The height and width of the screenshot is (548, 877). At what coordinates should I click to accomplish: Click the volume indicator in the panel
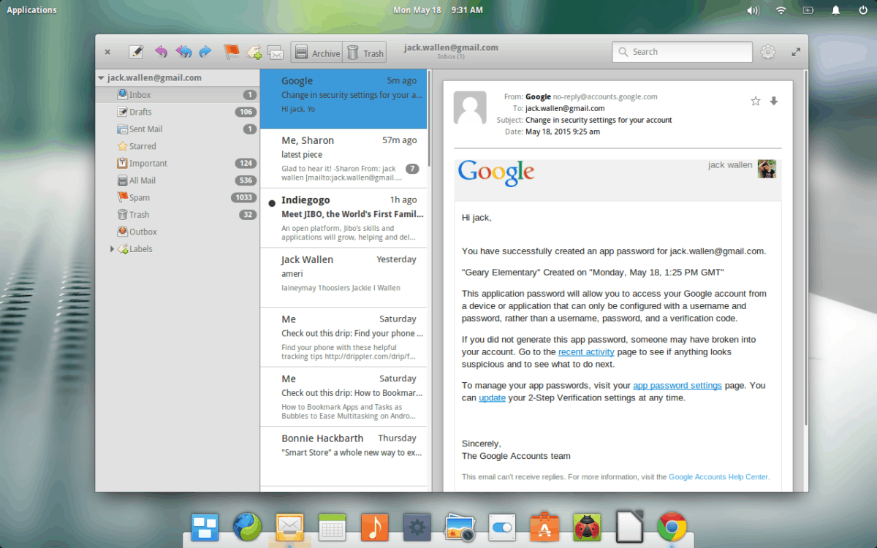coord(753,9)
